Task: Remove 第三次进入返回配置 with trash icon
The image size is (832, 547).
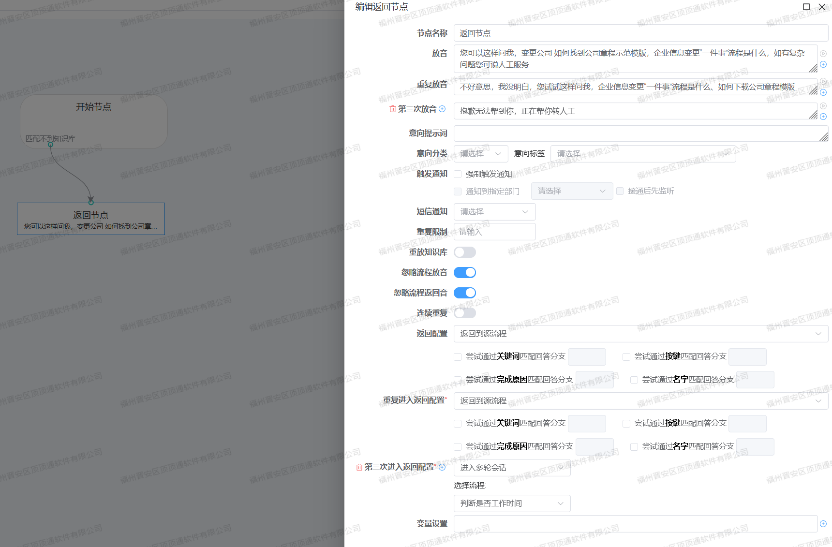Action: pos(358,467)
